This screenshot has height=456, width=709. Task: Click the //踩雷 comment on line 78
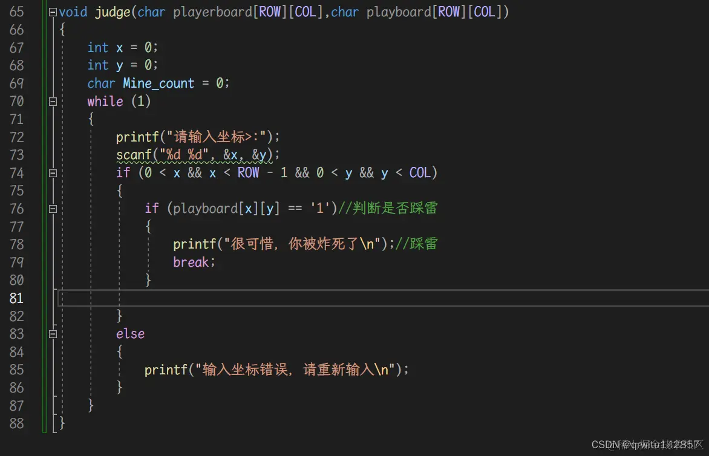click(416, 244)
